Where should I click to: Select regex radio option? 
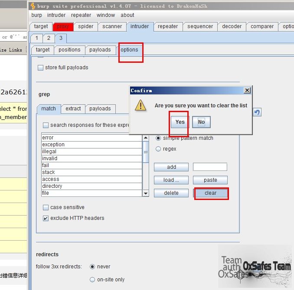158,149
